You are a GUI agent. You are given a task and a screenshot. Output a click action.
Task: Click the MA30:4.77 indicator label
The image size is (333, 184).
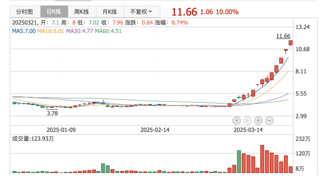point(79,31)
